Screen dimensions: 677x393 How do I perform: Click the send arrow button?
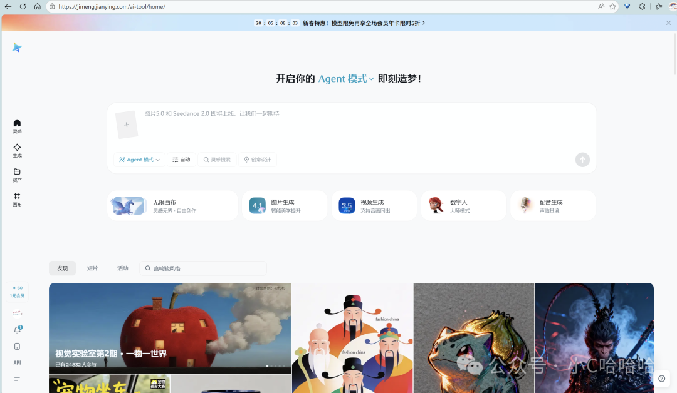click(x=582, y=160)
